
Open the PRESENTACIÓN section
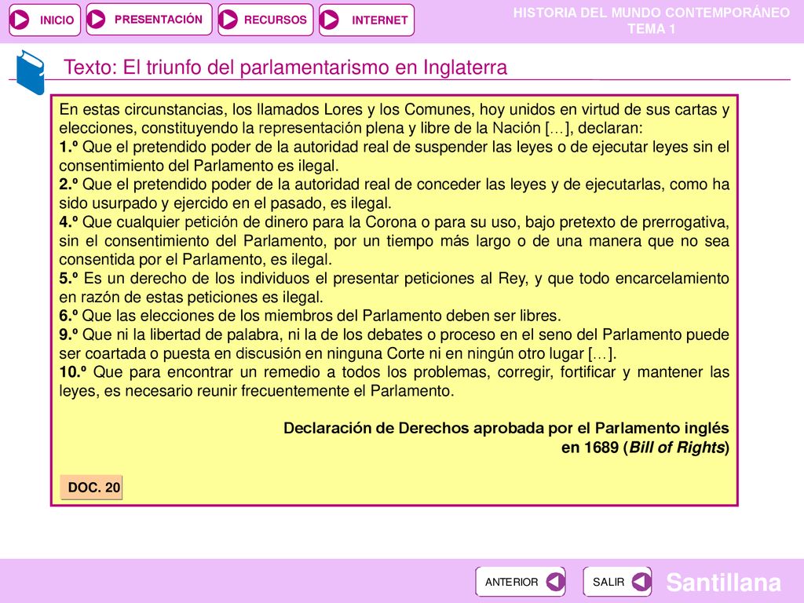tap(148, 20)
